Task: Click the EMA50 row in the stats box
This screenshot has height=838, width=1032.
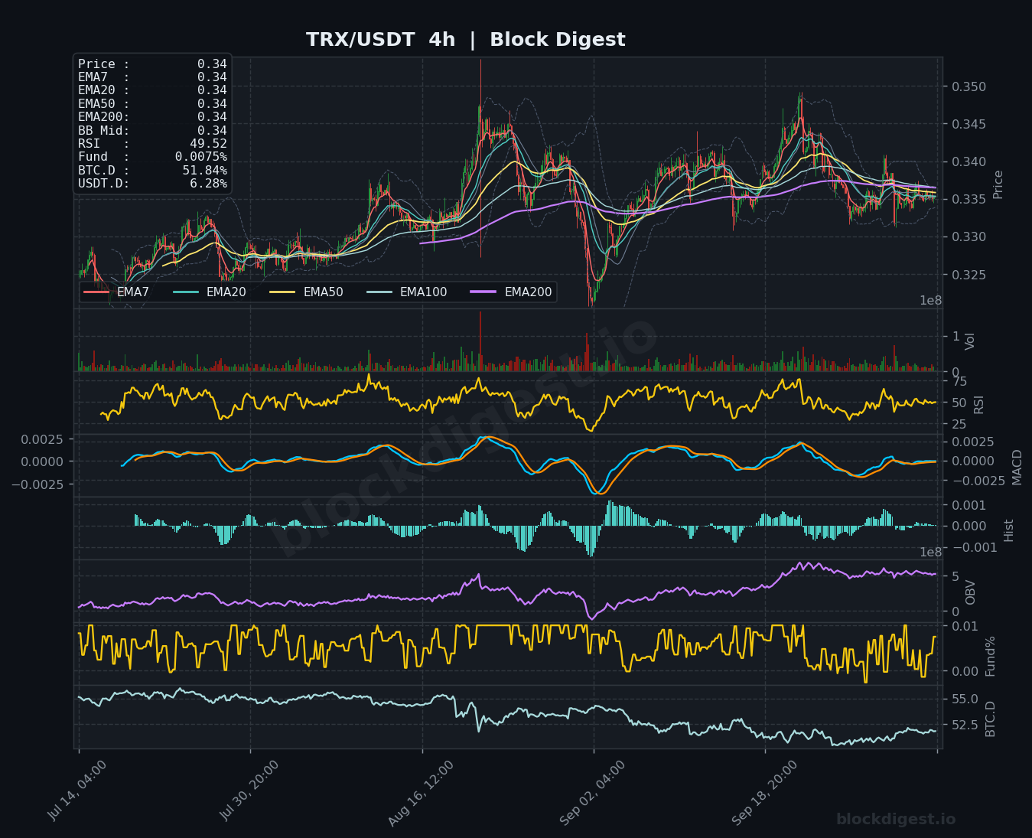Action: [x=152, y=104]
